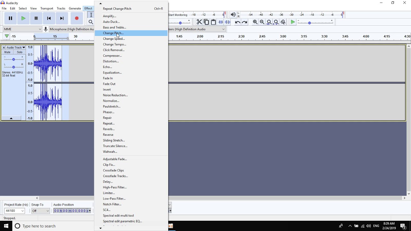Click the Trim audio icon
The height and width of the screenshot is (231, 411).
point(221,22)
